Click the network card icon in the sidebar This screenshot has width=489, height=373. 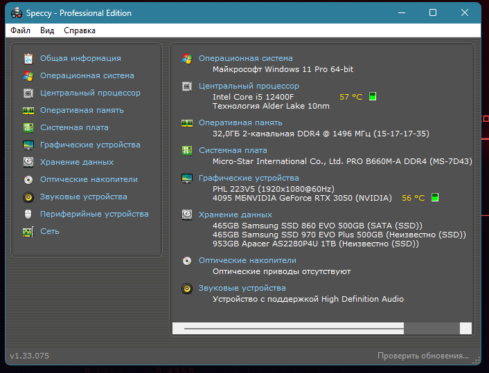pos(28,232)
